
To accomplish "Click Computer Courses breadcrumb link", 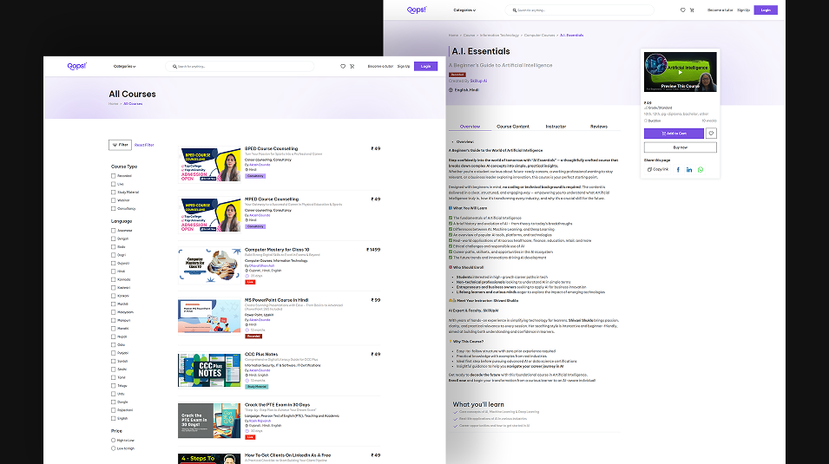I will 539,36.
